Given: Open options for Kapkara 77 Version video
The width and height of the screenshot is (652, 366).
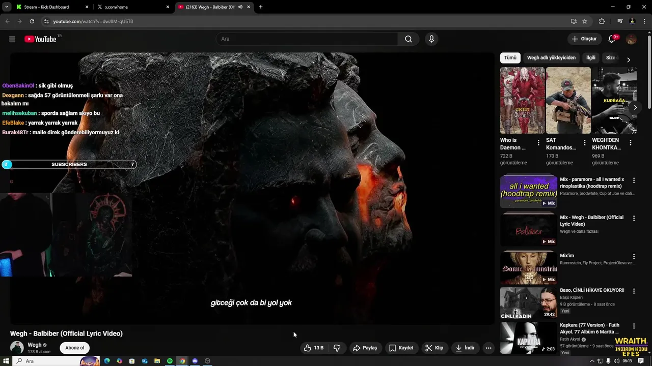Looking at the screenshot, I should click(x=634, y=326).
